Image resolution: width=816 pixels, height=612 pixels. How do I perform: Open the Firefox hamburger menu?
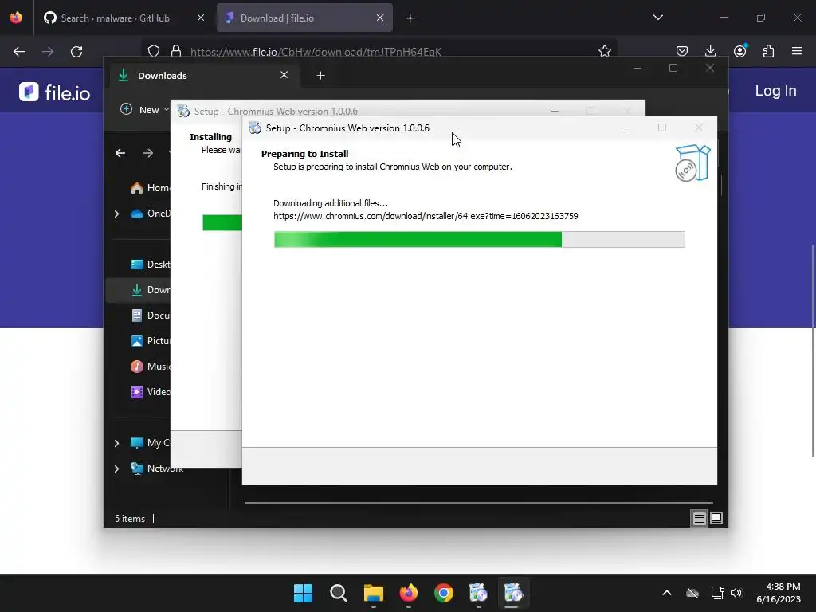pos(797,51)
